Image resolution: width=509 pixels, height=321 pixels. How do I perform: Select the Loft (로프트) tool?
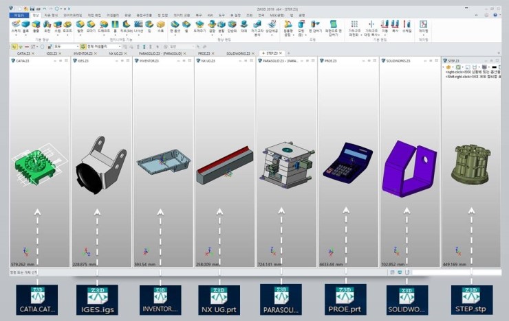click(x=67, y=27)
